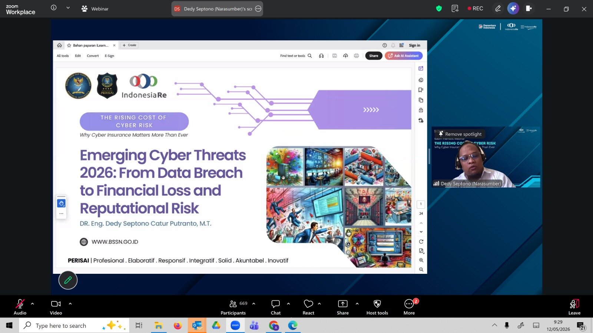Screen dimensions: 593x333
Task: Select the Bahan paparan iLearn tab
Action: pyautogui.click(x=91, y=46)
